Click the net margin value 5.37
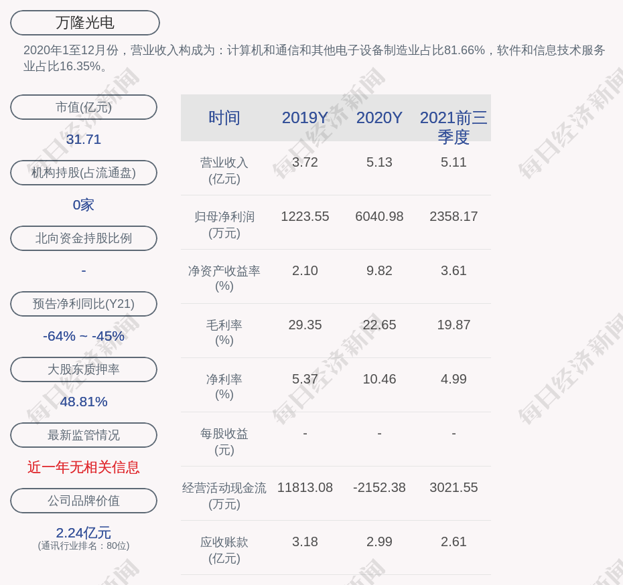623x585 pixels. pos(305,379)
